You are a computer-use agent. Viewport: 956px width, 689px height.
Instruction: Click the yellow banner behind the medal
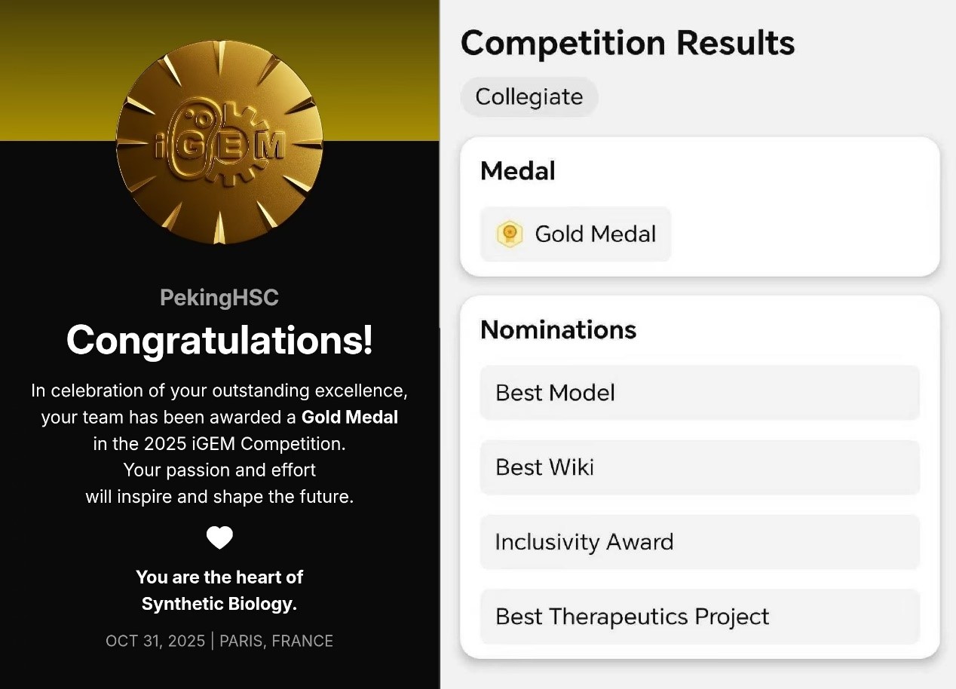[x=53, y=68]
